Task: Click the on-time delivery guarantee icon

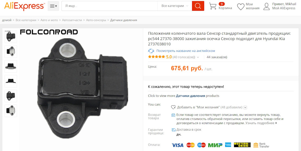Action: click(x=173, y=130)
